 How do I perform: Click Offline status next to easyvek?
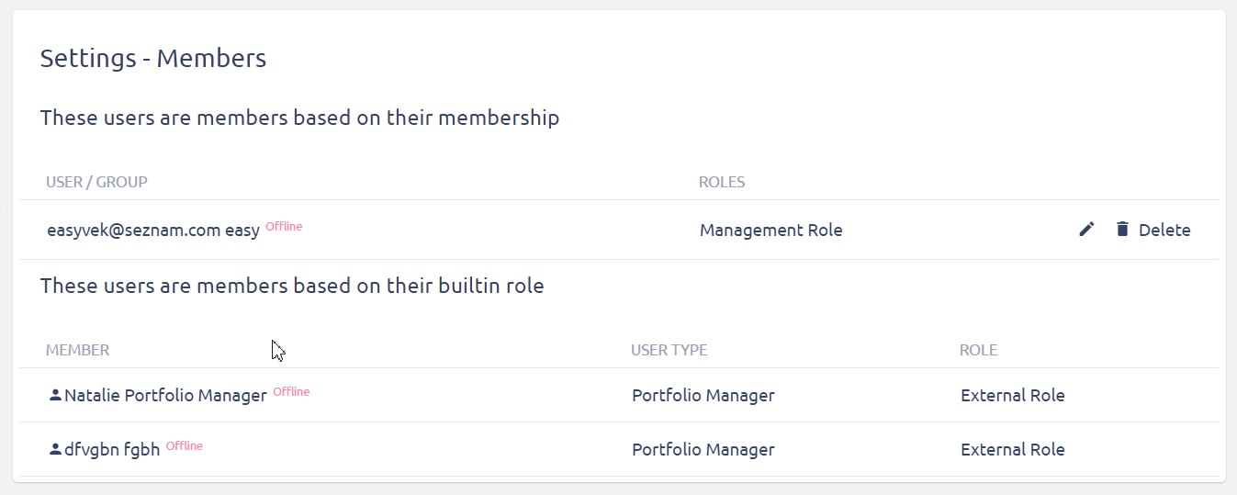click(x=284, y=226)
